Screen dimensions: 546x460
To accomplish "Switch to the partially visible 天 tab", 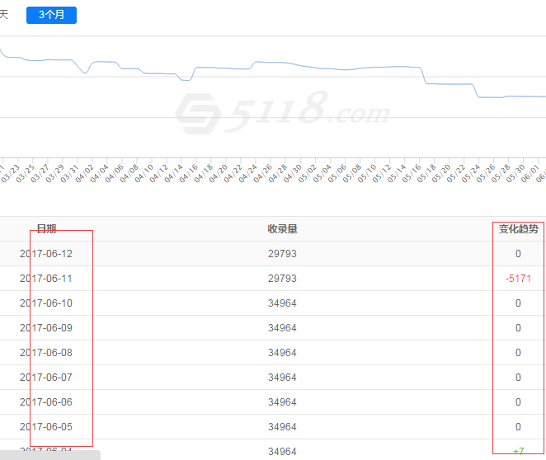I will [3, 15].
